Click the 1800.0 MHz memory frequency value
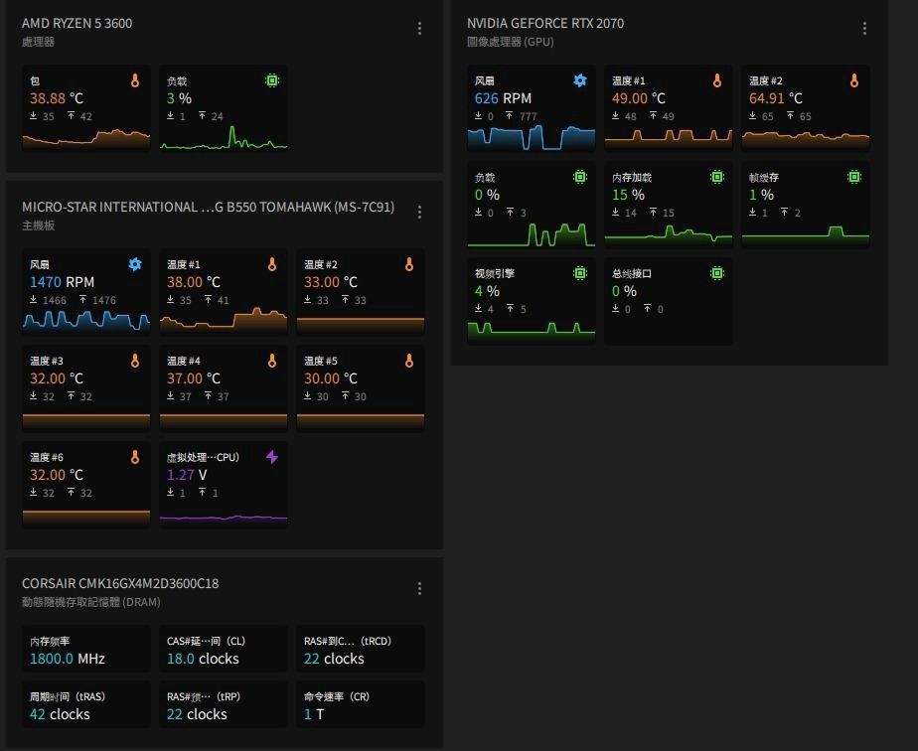The width and height of the screenshot is (918, 751). [68, 659]
